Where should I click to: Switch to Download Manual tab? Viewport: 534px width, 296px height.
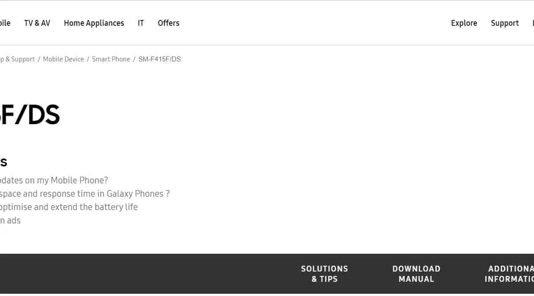[416, 274]
